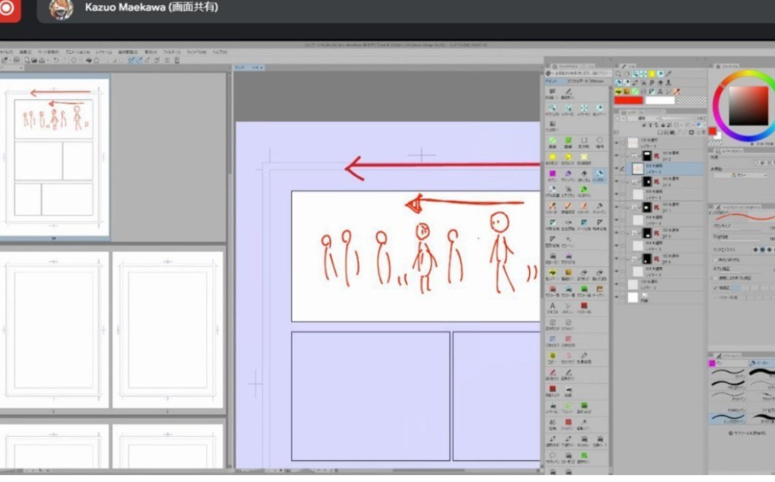Click the first green striped icon in tool palette

[x=552, y=141]
